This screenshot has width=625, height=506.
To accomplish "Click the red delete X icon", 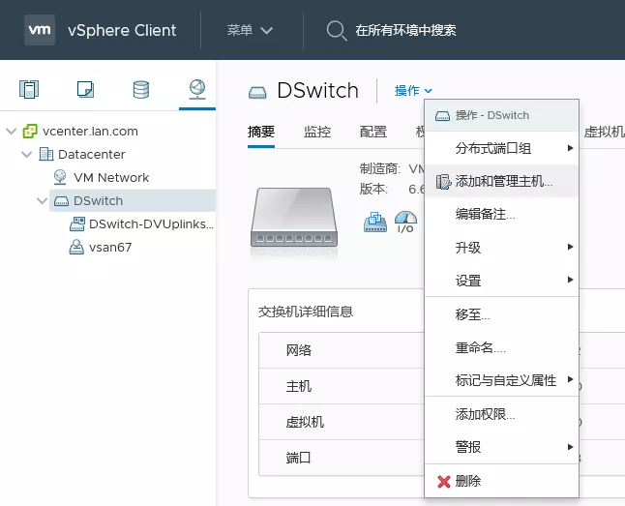I will pyautogui.click(x=444, y=481).
